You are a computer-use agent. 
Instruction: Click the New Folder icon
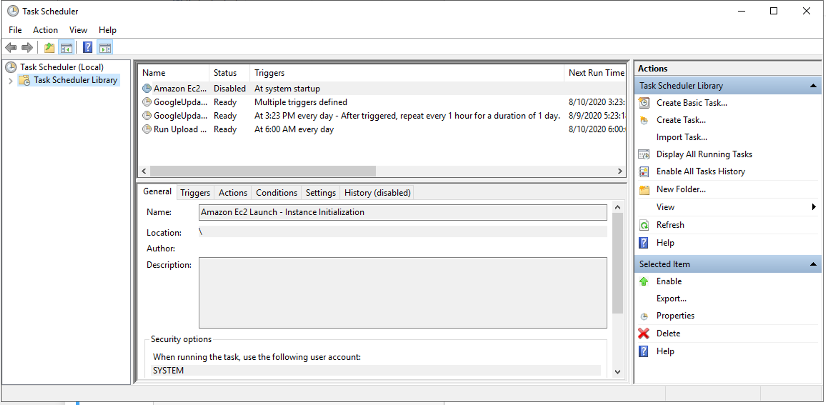coord(644,190)
